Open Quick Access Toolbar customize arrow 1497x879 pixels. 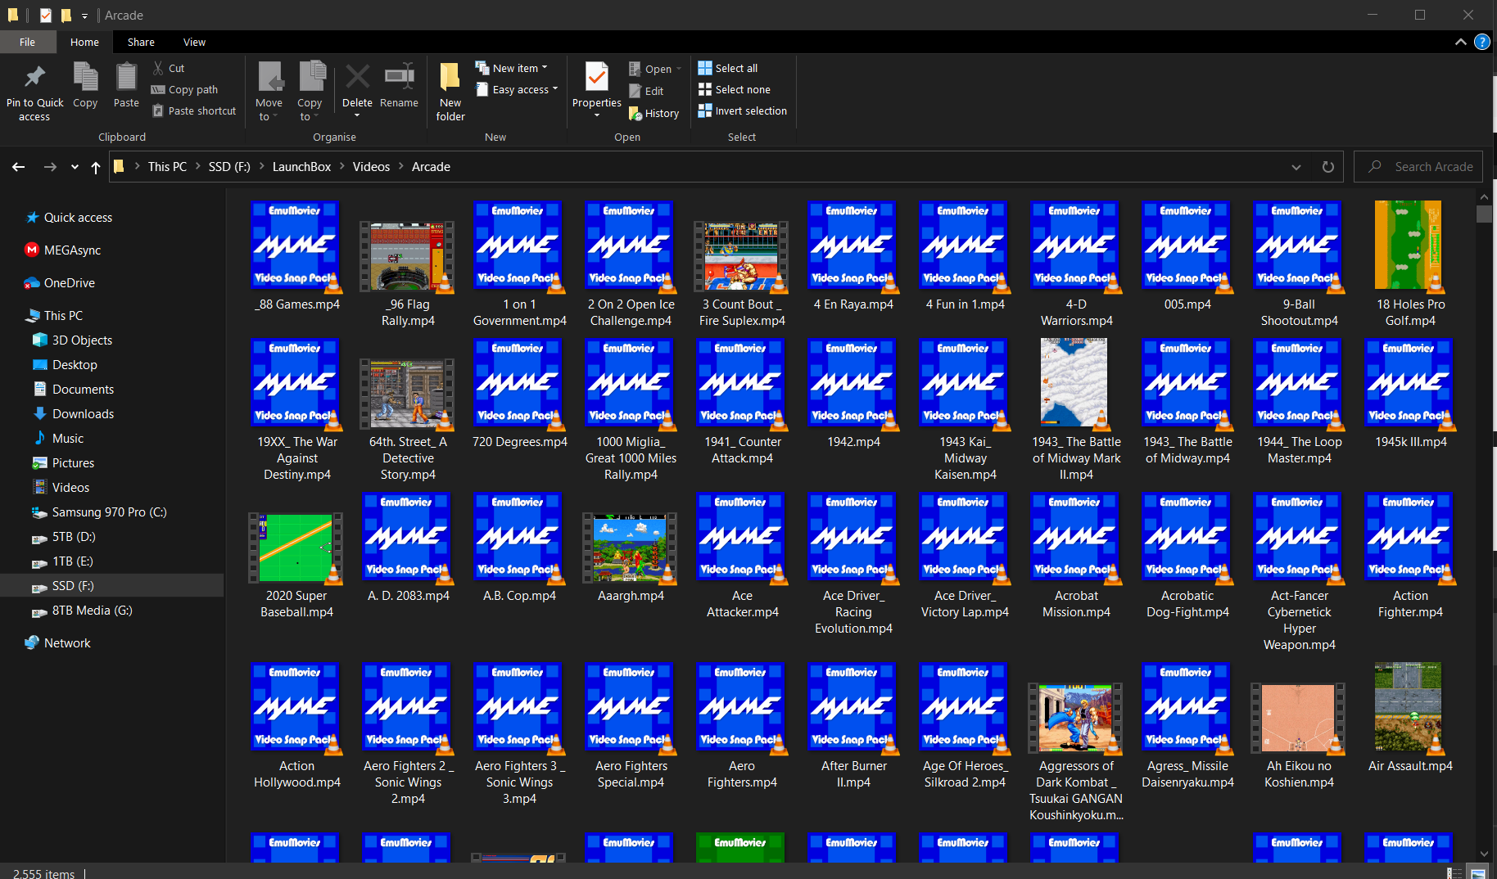84,15
